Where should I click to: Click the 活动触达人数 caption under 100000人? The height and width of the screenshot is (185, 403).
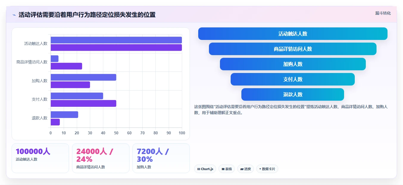[26, 159]
